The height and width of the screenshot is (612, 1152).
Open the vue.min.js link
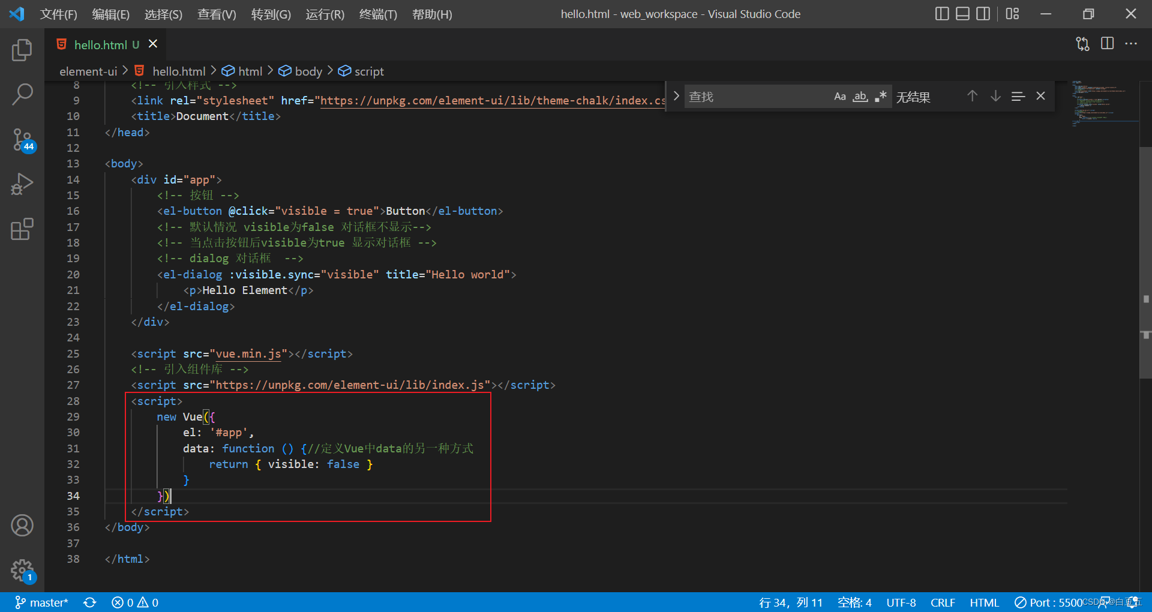tap(248, 354)
